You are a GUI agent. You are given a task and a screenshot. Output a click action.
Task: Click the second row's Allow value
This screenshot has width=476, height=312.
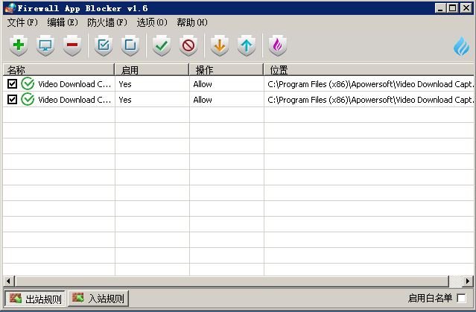pos(203,100)
